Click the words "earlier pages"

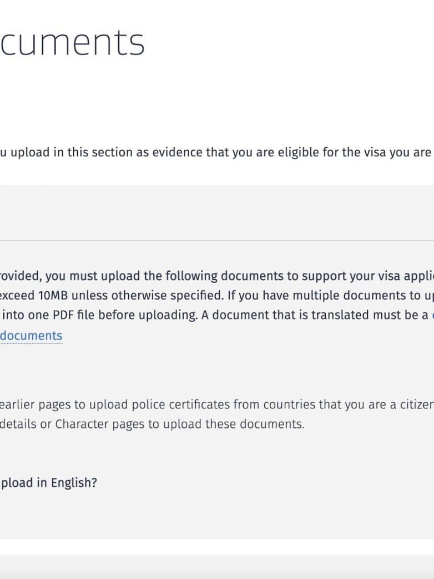32,405
